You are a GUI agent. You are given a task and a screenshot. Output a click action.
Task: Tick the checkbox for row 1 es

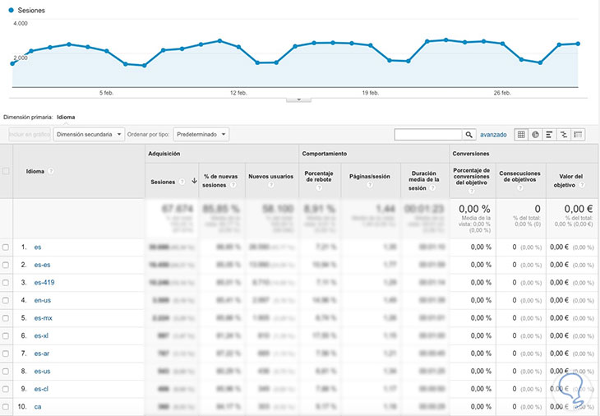6,247
